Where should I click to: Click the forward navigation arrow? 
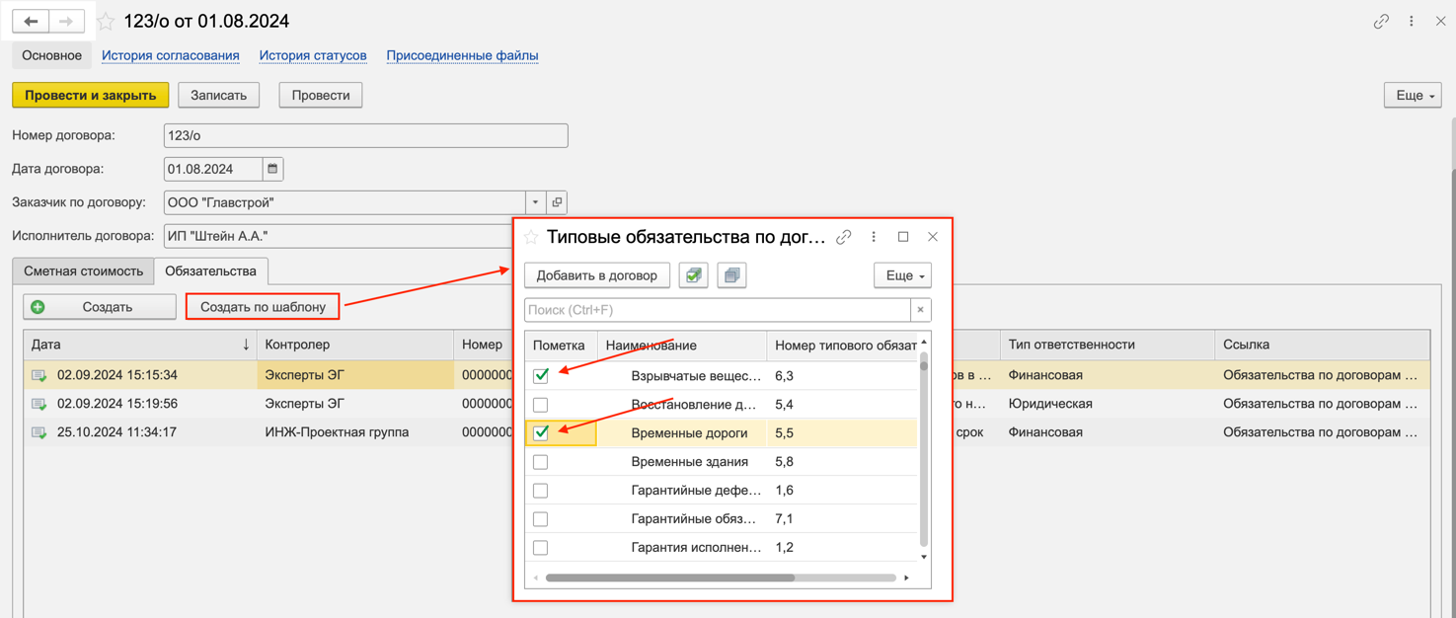[x=66, y=21]
